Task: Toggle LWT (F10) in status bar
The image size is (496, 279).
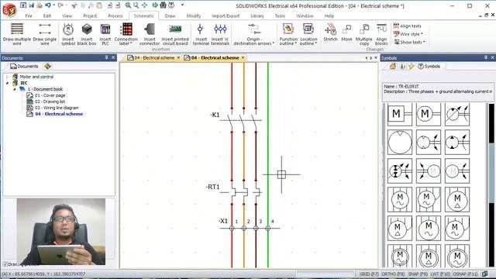Action: (440, 274)
